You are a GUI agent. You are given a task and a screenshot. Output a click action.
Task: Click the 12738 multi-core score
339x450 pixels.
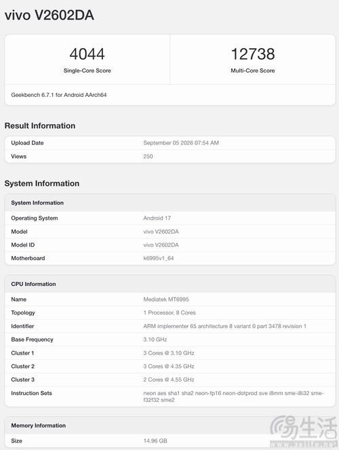click(x=253, y=54)
